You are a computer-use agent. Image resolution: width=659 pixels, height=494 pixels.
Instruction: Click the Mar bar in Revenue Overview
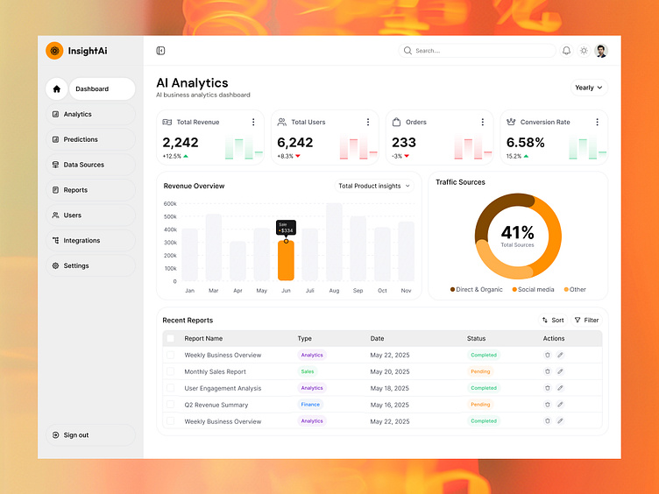(214, 247)
